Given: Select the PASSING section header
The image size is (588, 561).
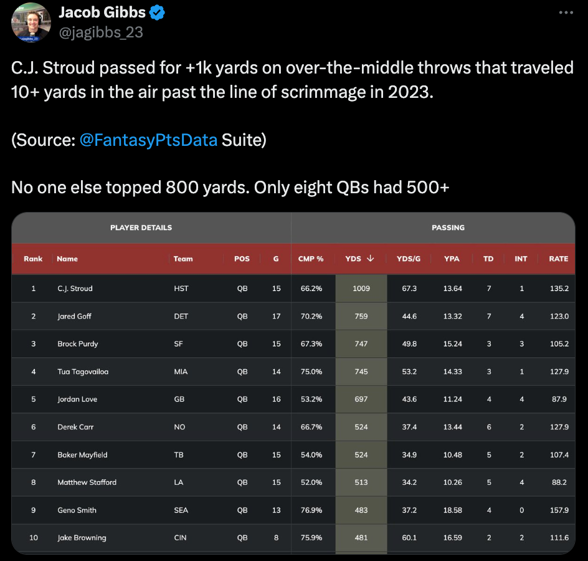Looking at the screenshot, I should (448, 228).
